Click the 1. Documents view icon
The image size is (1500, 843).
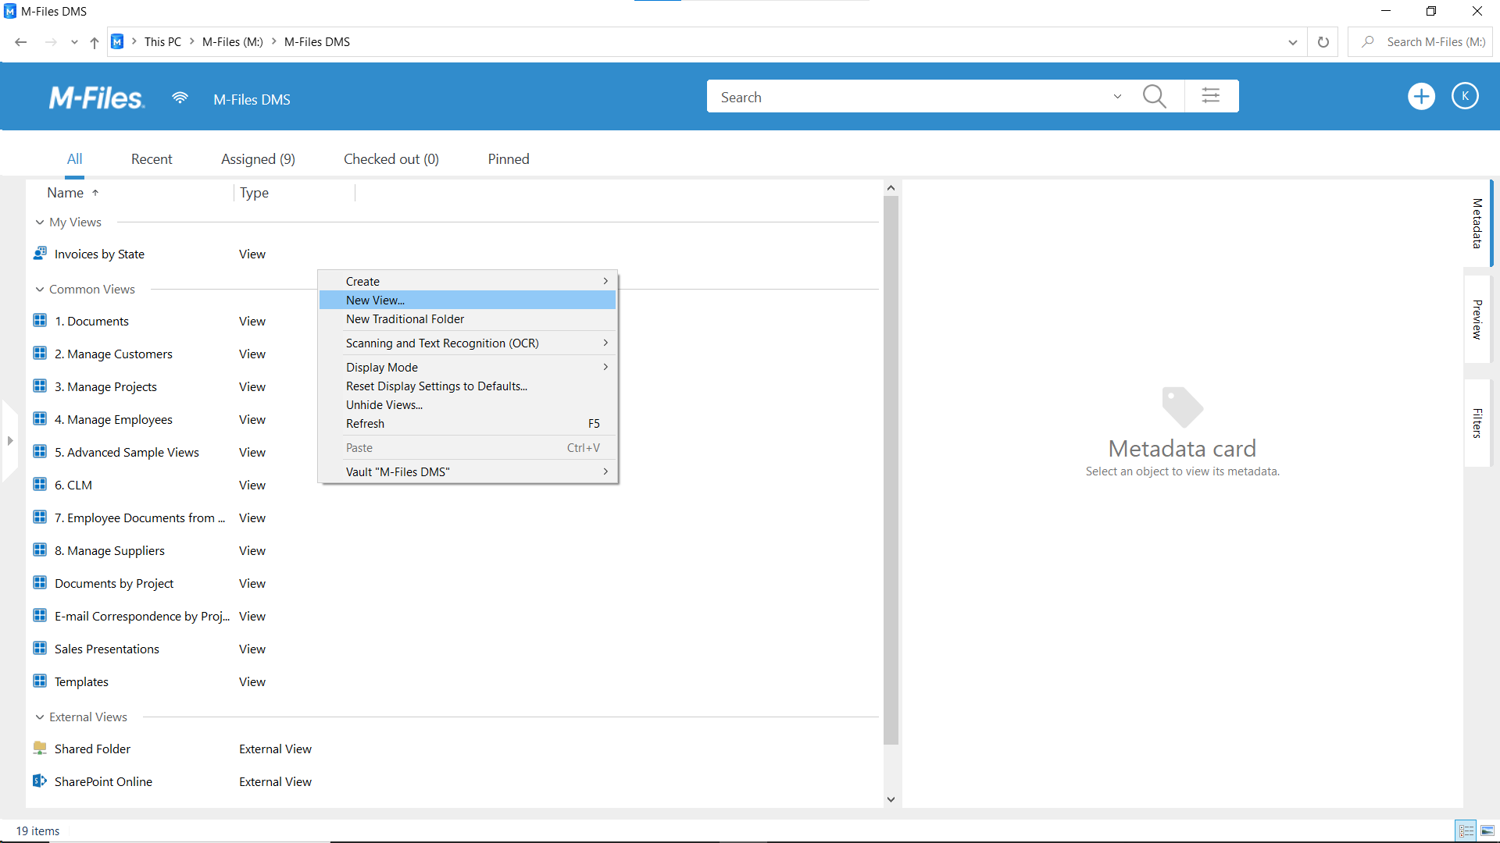point(40,321)
